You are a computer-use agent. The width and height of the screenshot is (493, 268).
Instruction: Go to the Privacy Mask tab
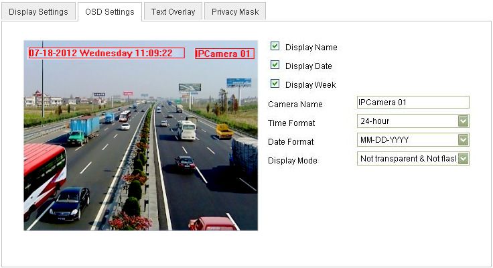235,11
